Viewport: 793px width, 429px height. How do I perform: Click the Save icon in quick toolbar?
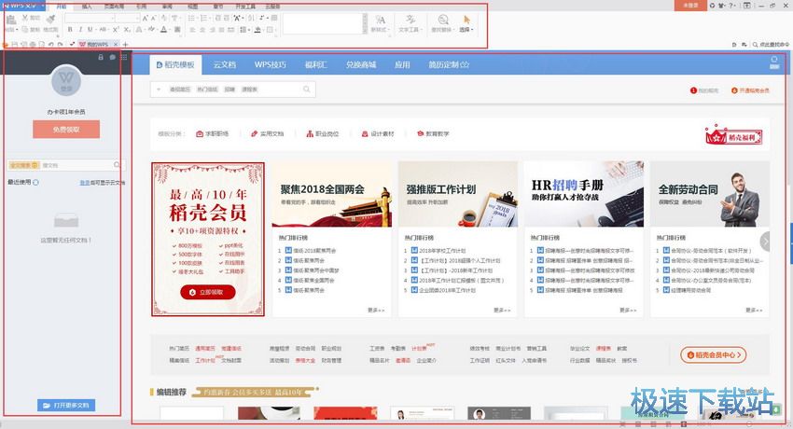pyautogui.click(x=15, y=45)
